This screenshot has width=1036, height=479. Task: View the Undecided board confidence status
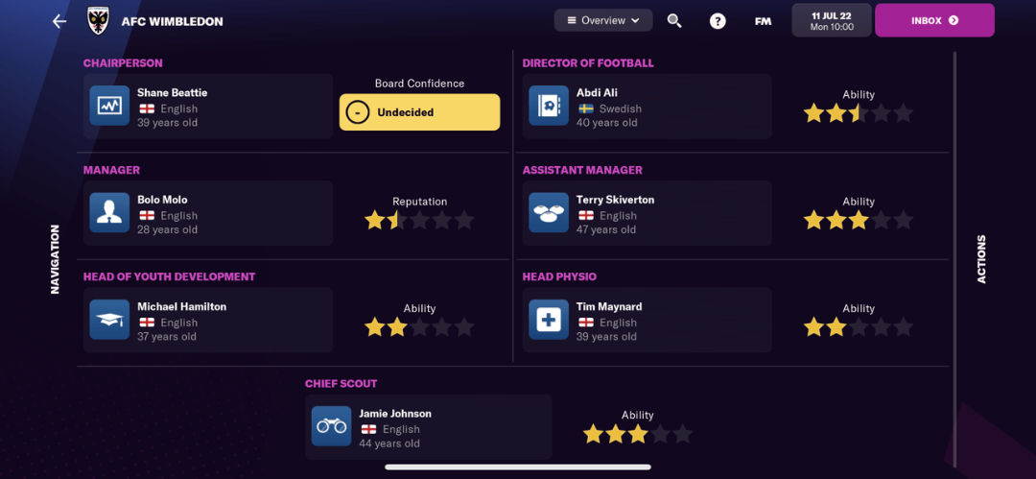tap(419, 112)
